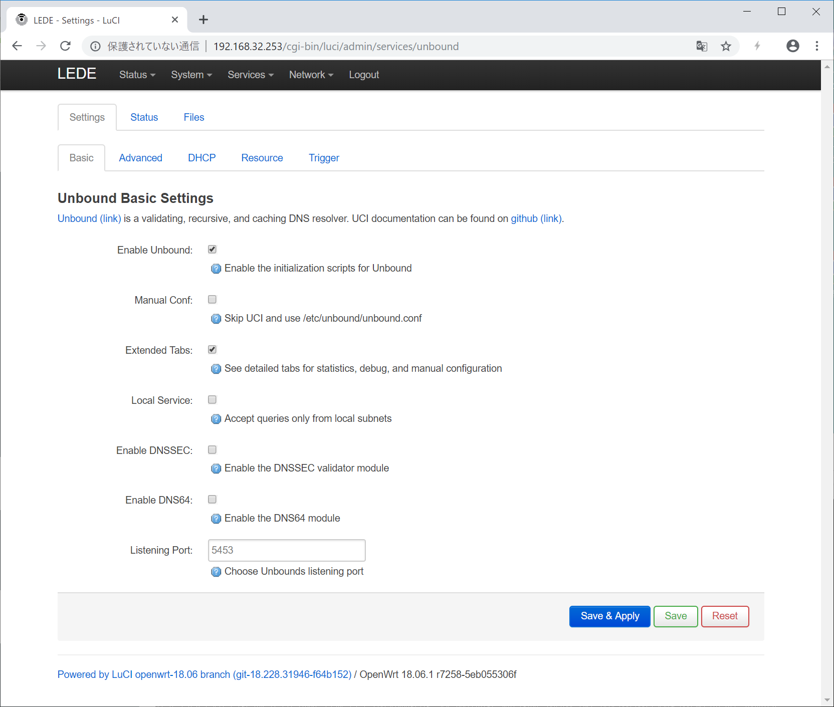The height and width of the screenshot is (707, 834).
Task: Select the Basic settings tab
Action: 82,158
